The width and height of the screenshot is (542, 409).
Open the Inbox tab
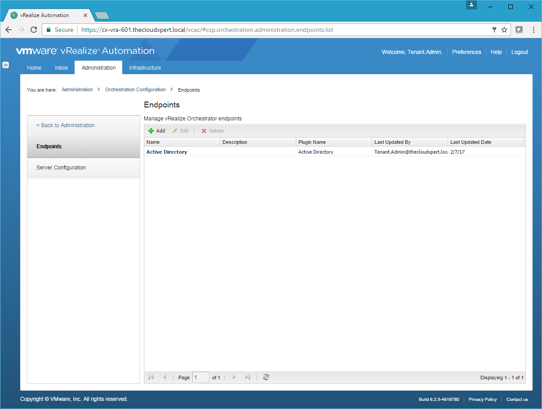[62, 68]
